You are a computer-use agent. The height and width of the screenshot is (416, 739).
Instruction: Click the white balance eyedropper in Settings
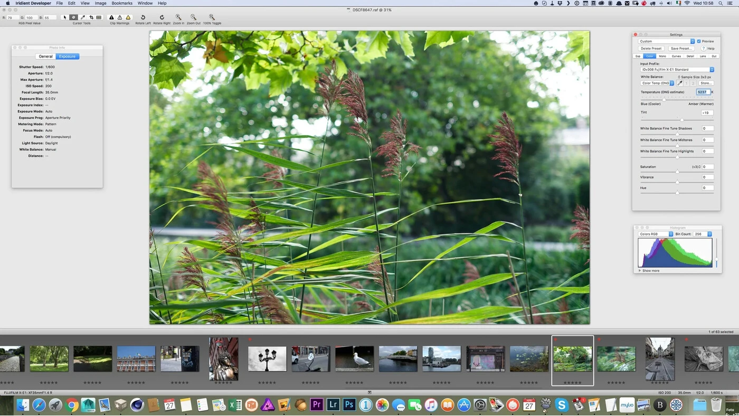680,83
